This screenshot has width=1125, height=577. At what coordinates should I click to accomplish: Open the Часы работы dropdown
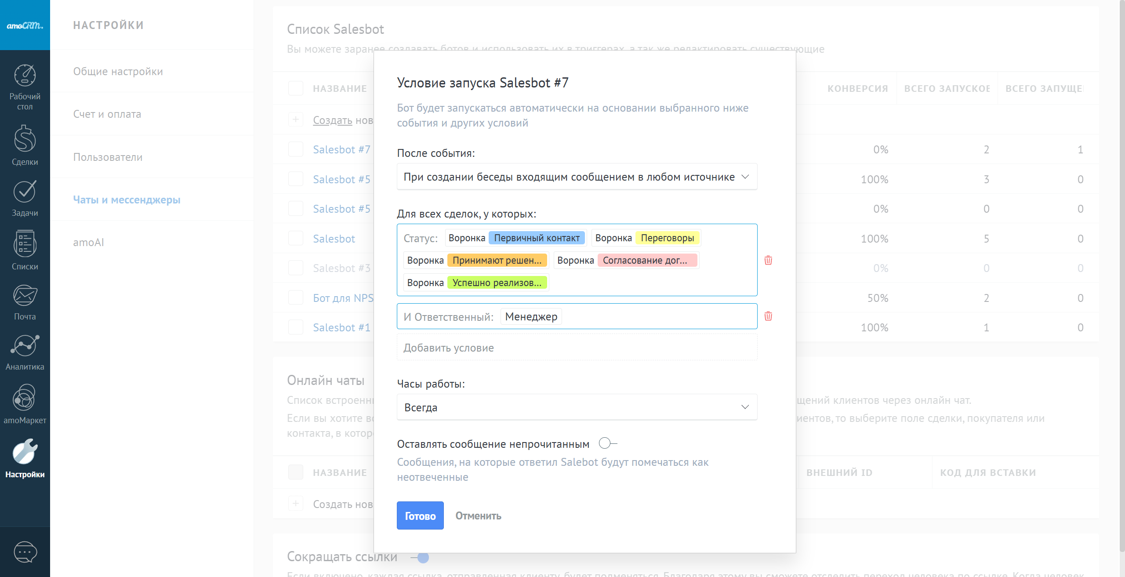click(x=577, y=407)
